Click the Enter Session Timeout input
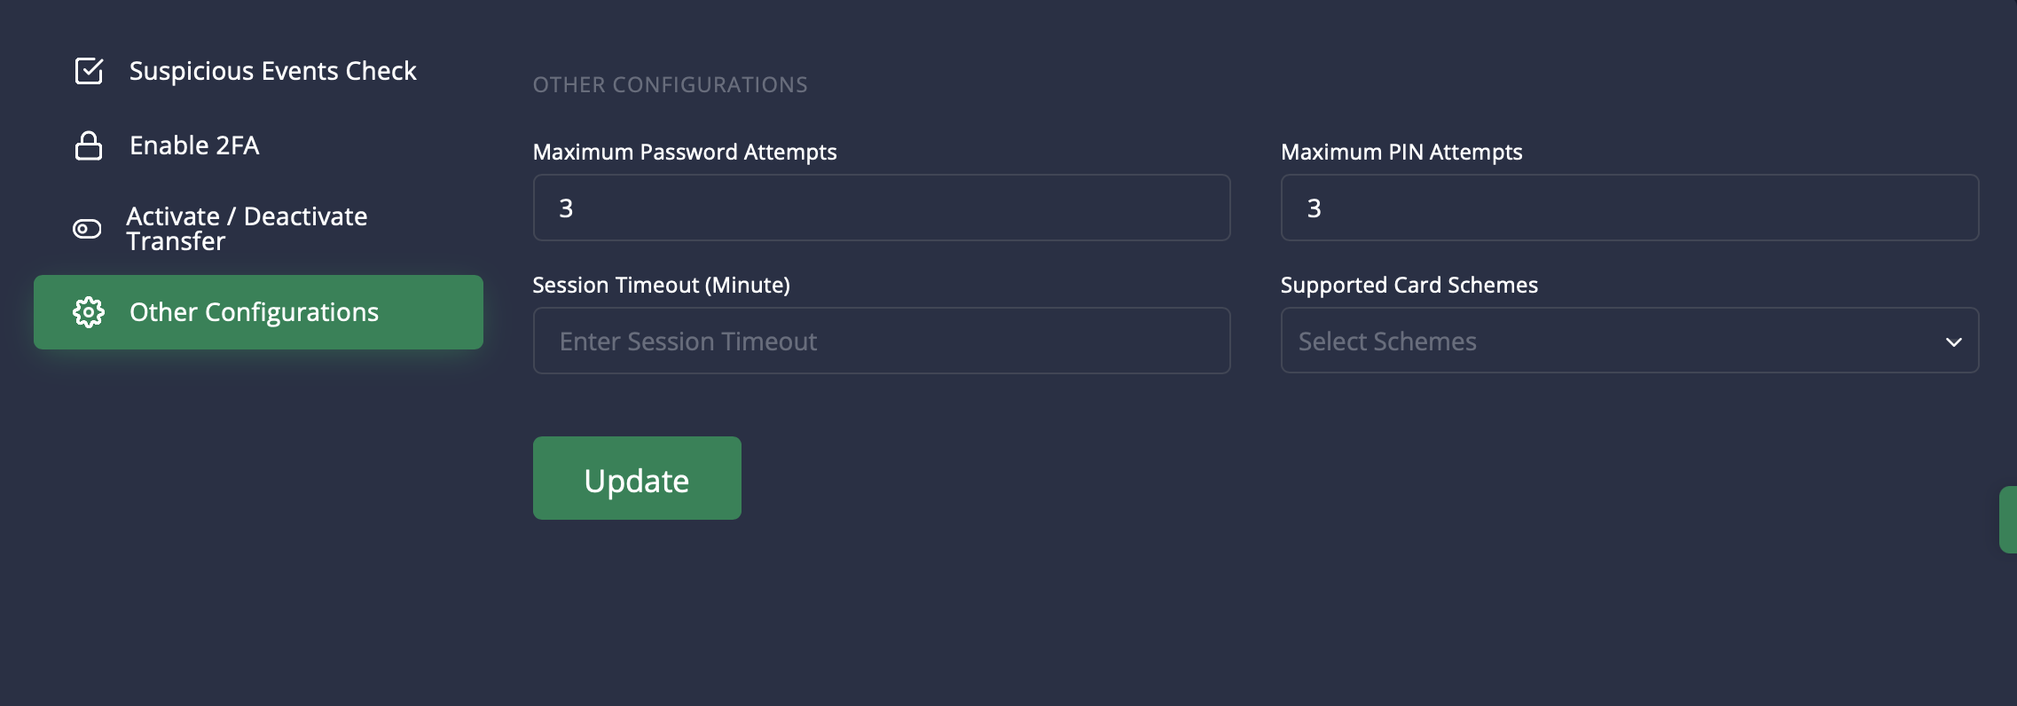Screen dimensions: 2017x706 click(x=881, y=341)
